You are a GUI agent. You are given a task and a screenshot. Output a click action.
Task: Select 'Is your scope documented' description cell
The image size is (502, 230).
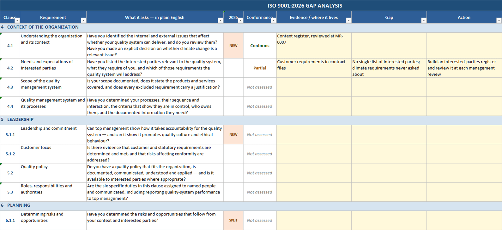155,87
